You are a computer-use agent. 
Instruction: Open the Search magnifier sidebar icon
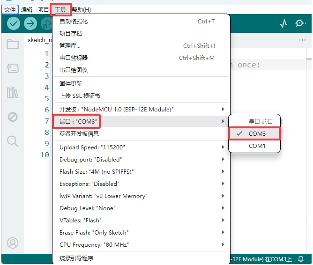point(13,141)
